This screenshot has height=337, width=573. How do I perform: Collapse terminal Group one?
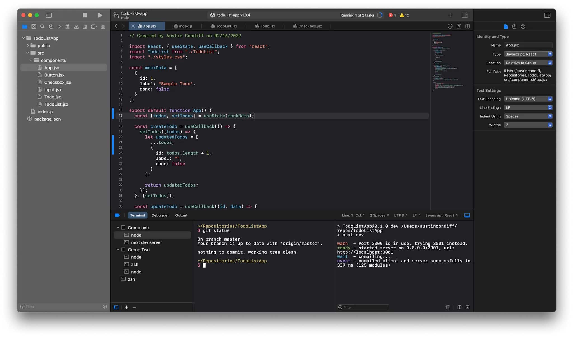[118, 228]
